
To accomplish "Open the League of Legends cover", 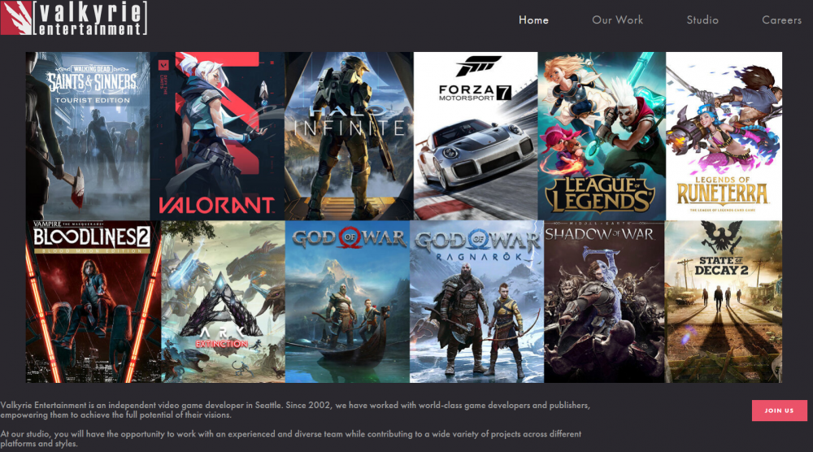I will [x=602, y=136].
